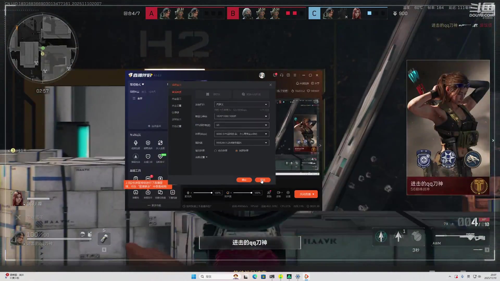This screenshot has height=281, width=500.
Task: Open customer service headset icon in title bar
Action: click(282, 75)
